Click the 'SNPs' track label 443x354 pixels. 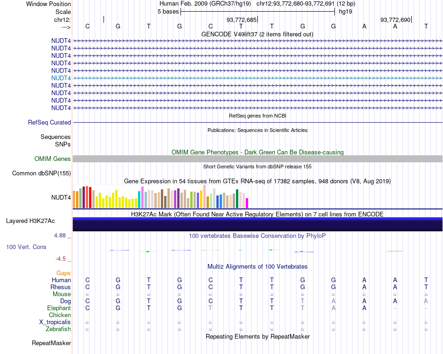coord(63,144)
